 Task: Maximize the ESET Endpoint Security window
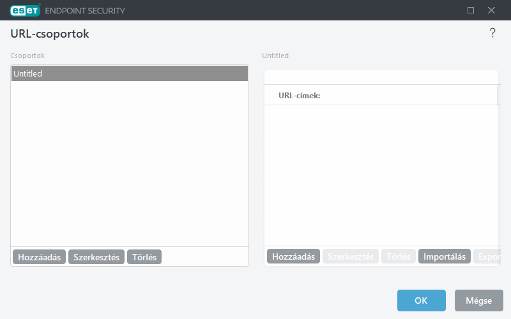471,10
